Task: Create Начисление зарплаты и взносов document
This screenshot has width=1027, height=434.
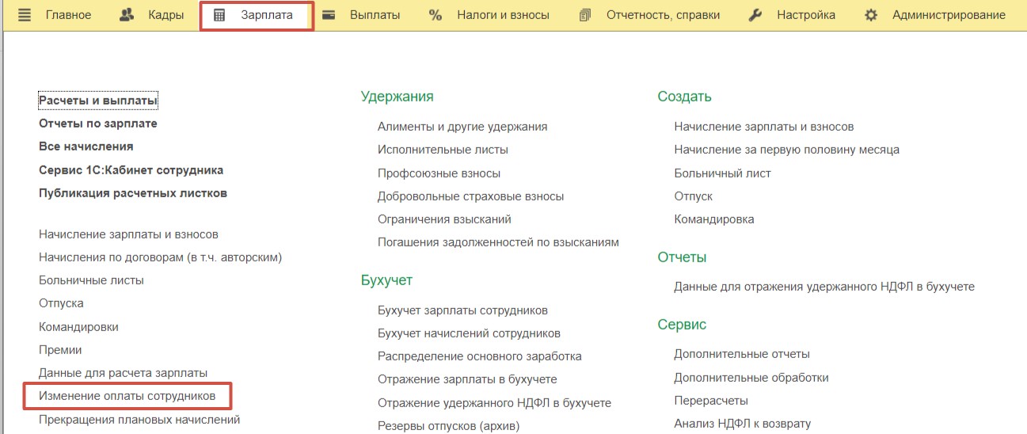Action: point(763,126)
